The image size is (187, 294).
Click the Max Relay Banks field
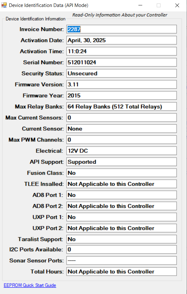[x=121, y=107]
